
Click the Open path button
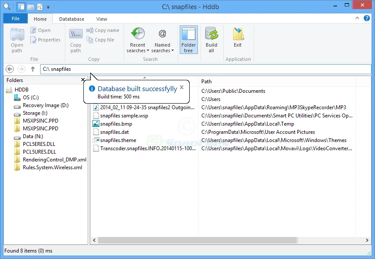coord(17,40)
